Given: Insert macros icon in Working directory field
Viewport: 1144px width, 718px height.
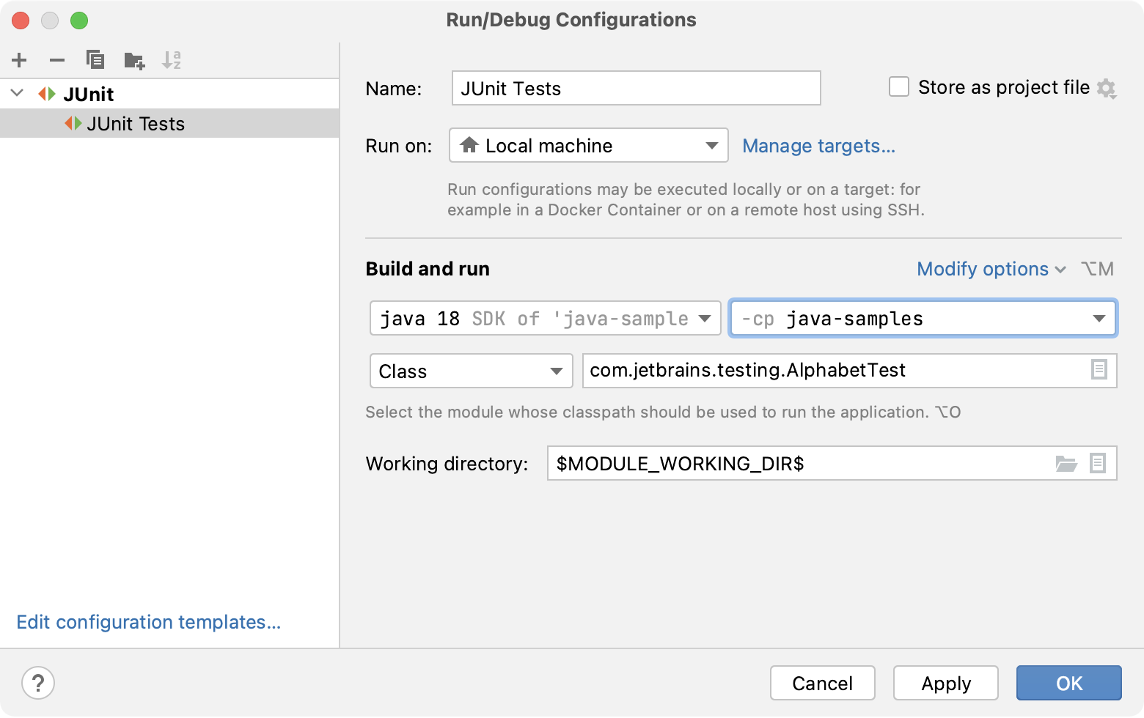Looking at the screenshot, I should [x=1098, y=463].
